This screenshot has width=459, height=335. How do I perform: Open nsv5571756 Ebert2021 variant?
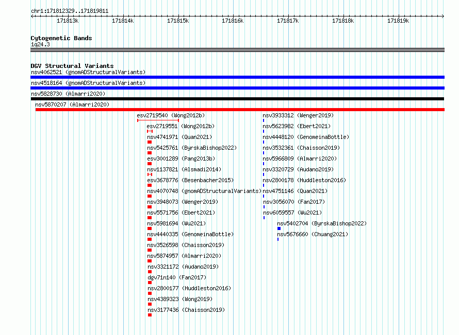[181, 213]
